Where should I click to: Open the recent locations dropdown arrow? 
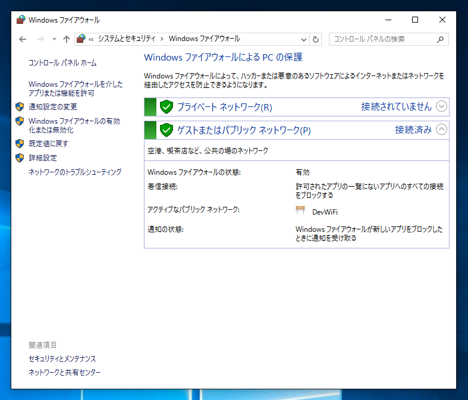click(54, 39)
